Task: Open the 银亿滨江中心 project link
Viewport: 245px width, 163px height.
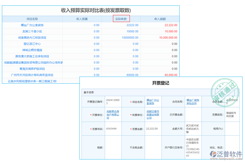Action: pyautogui.click(x=32, y=44)
